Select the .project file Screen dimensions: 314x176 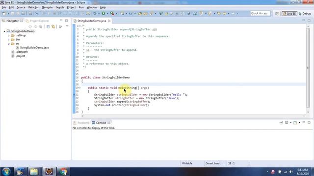[21, 56]
